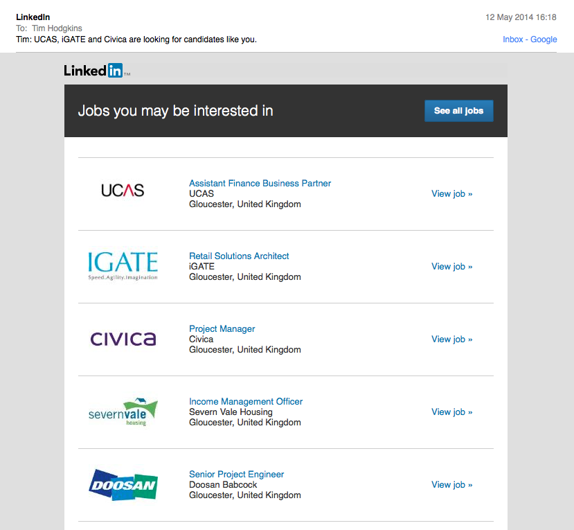Viewport: 574px width, 530px height.
Task: Click View job for the iGATE listing
Action: tap(451, 267)
